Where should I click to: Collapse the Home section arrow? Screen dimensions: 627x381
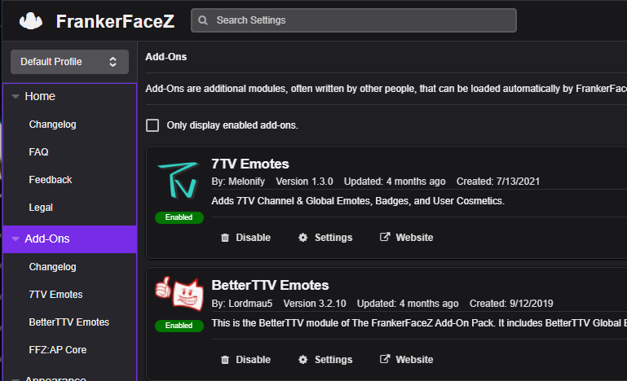point(15,97)
